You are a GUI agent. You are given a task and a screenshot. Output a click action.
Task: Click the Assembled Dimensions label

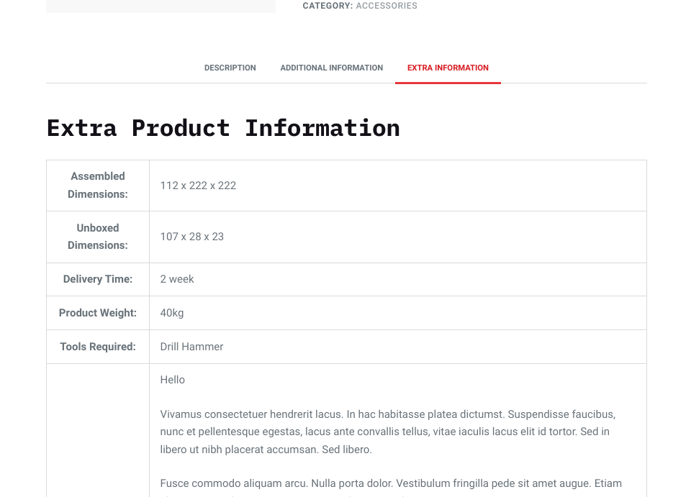[98, 185]
